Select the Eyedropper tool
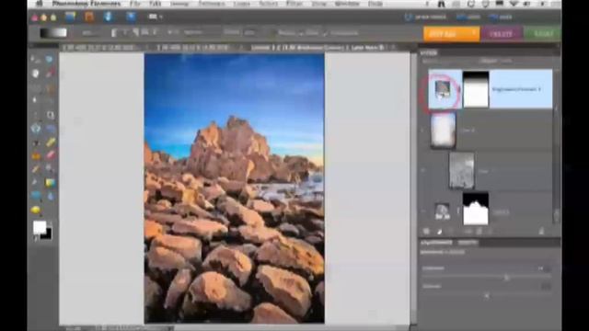Screen dimensions: 589x331 click(x=50, y=74)
